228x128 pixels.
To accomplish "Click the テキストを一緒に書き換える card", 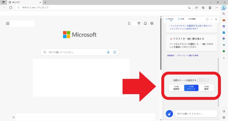I will [x=192, y=43].
